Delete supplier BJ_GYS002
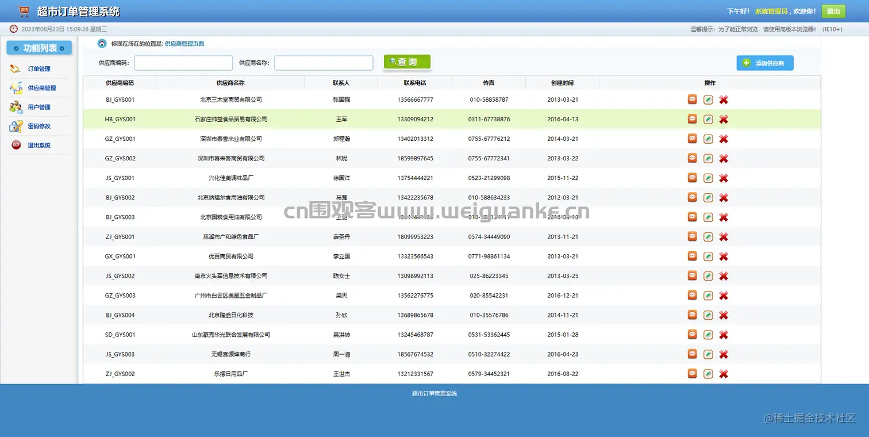 pos(724,197)
